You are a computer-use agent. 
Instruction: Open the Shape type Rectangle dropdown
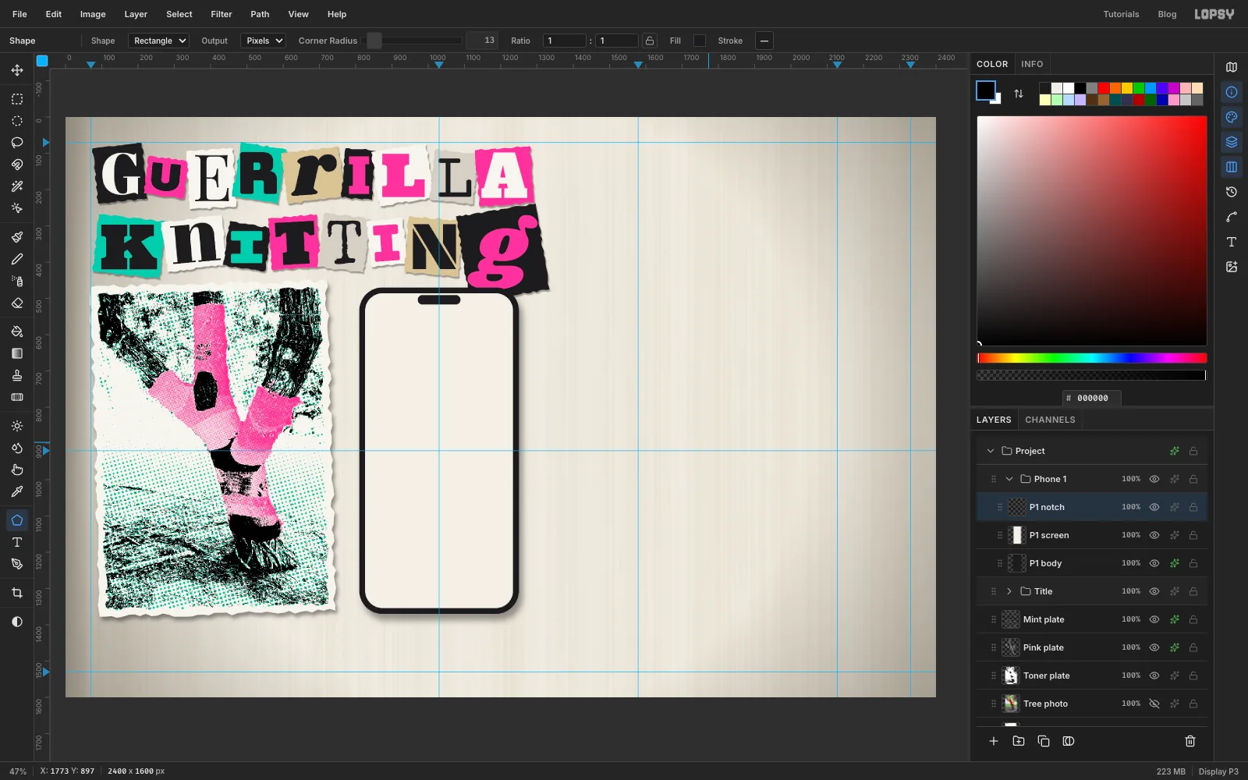159,41
